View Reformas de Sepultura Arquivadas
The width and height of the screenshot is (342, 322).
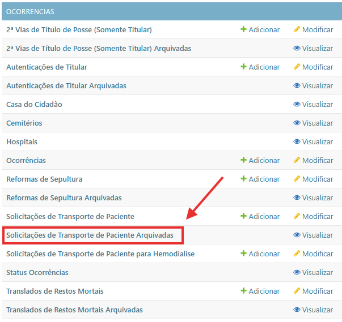pos(313,198)
